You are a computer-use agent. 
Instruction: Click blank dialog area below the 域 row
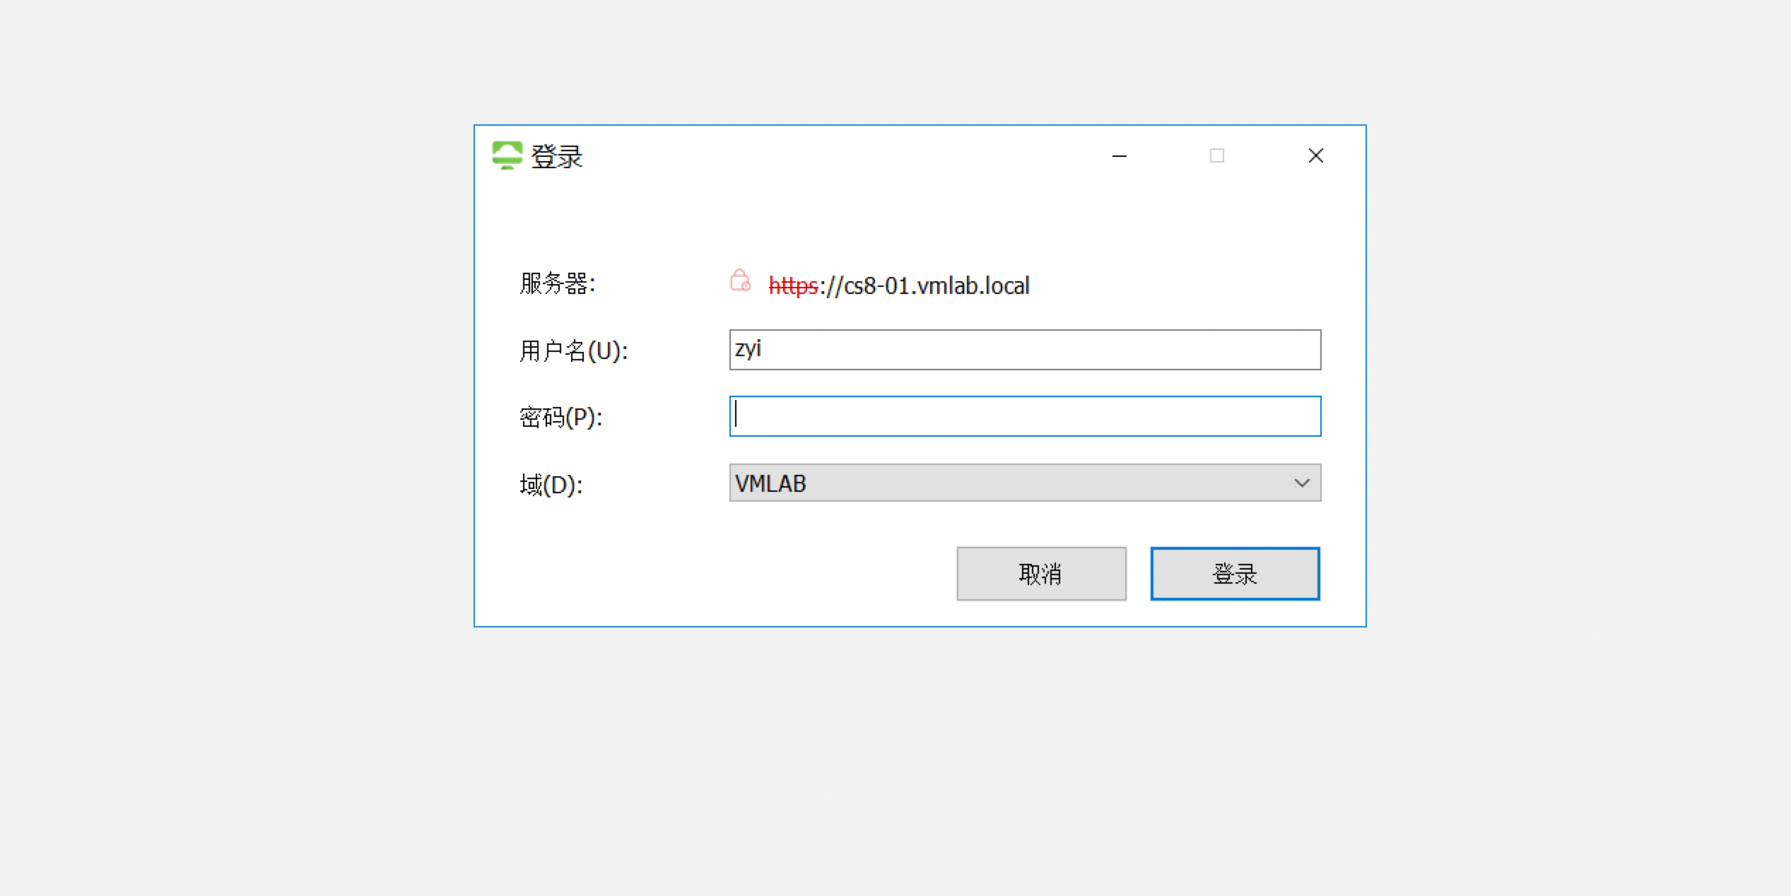(707, 572)
